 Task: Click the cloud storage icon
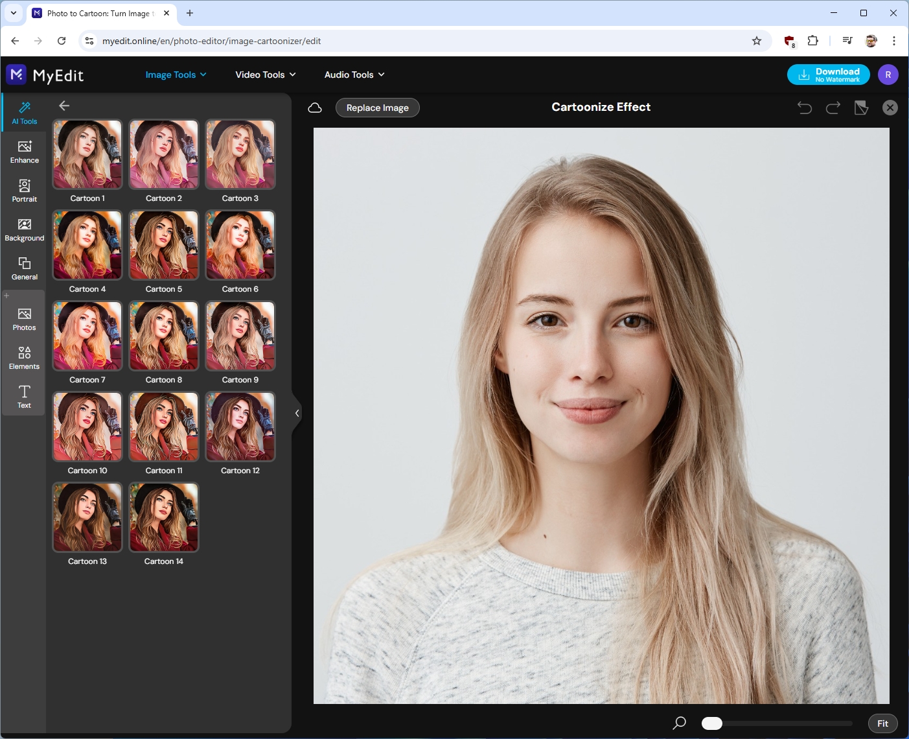coord(315,108)
